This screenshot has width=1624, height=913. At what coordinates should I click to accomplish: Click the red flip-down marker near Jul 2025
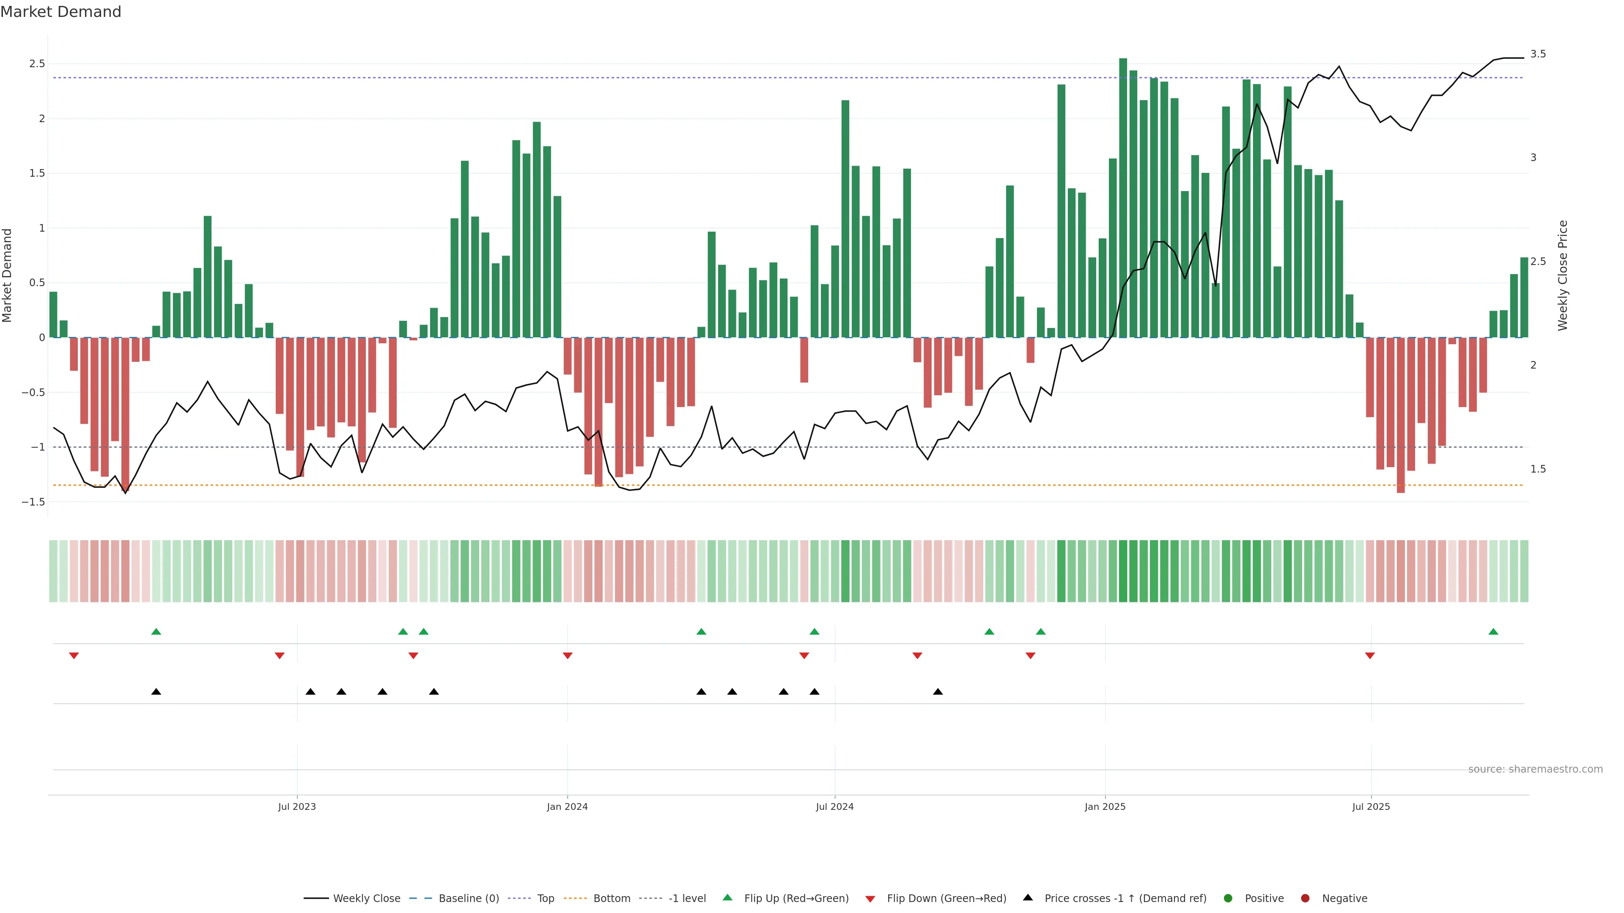tap(1370, 656)
